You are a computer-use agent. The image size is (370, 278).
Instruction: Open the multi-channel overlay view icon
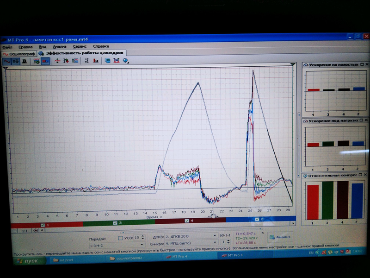[x=37, y=61]
